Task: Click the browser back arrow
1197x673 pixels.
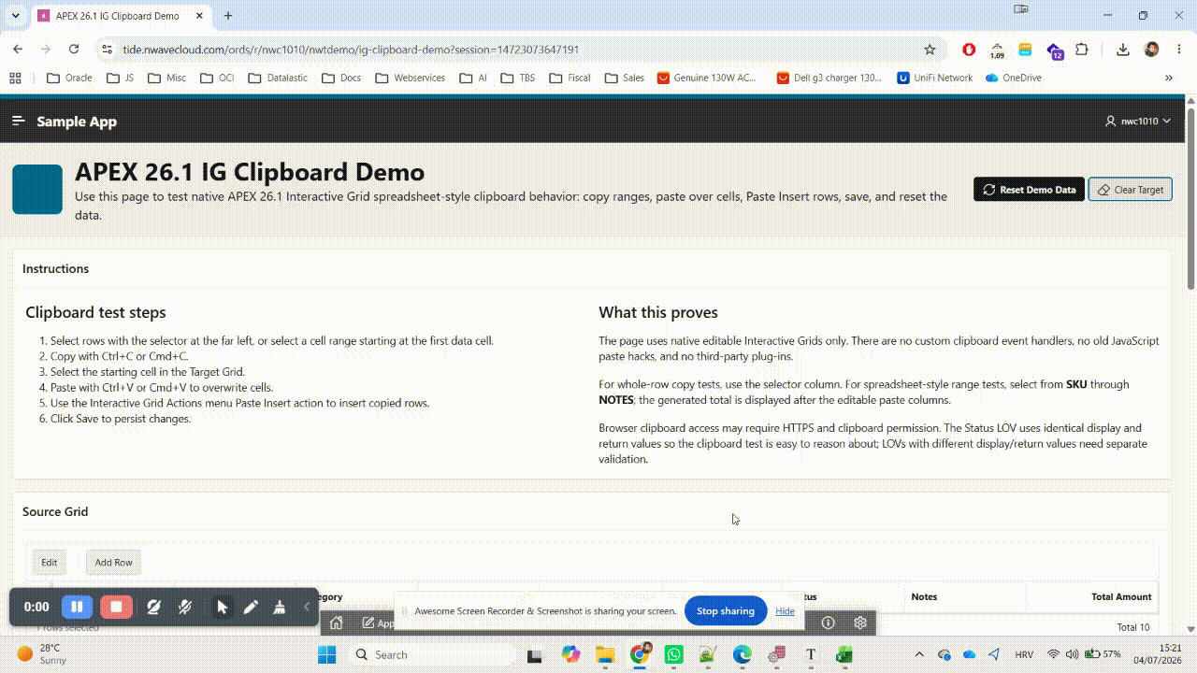Action: (x=18, y=50)
